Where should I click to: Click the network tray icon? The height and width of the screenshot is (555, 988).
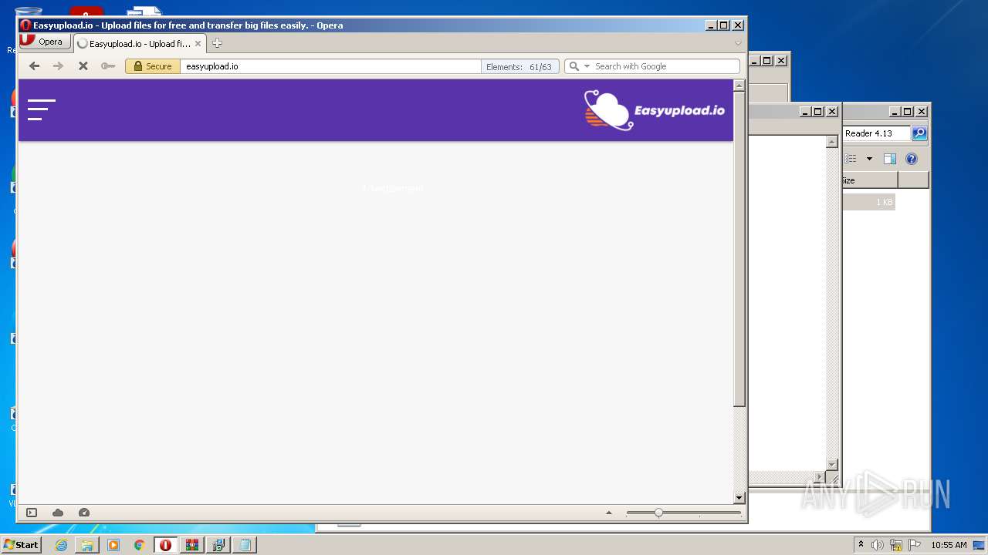point(896,545)
